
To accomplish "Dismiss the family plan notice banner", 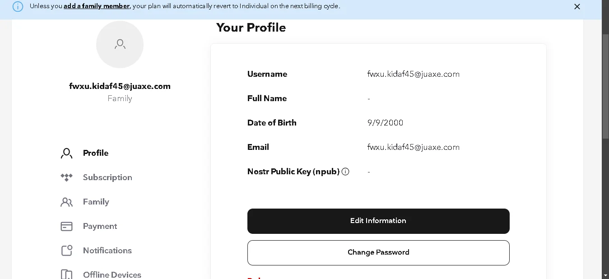I will click(577, 6).
